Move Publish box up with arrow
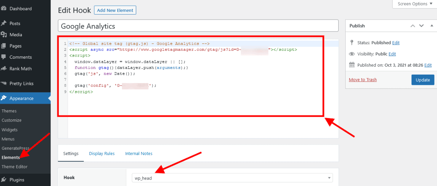The image size is (437, 186). click(x=413, y=26)
